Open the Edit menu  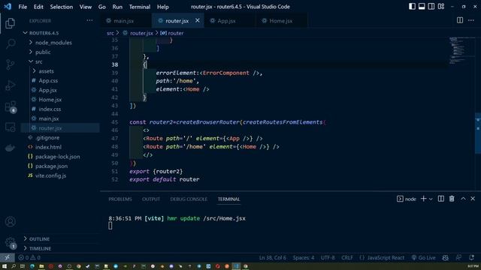tap(38, 7)
